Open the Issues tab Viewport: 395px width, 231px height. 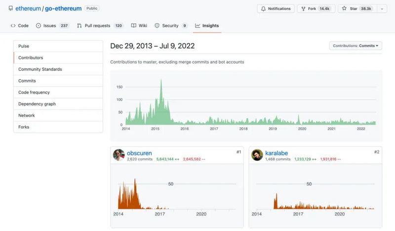[52, 26]
